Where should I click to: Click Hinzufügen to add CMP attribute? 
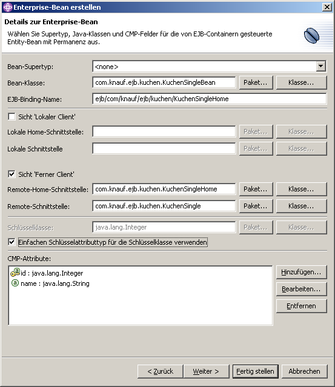[302, 273]
